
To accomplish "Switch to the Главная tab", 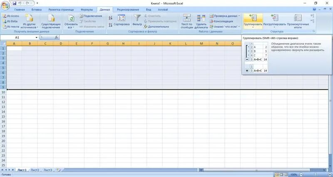I will [x=20, y=10].
